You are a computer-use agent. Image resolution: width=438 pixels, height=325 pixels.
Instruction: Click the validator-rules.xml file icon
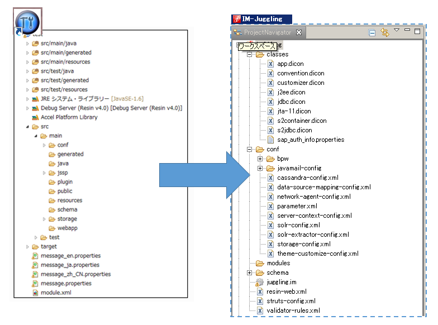pyautogui.click(x=260, y=310)
